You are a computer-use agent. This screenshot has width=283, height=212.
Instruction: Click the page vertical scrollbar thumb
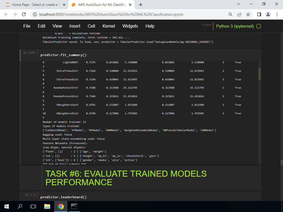pos(282,163)
